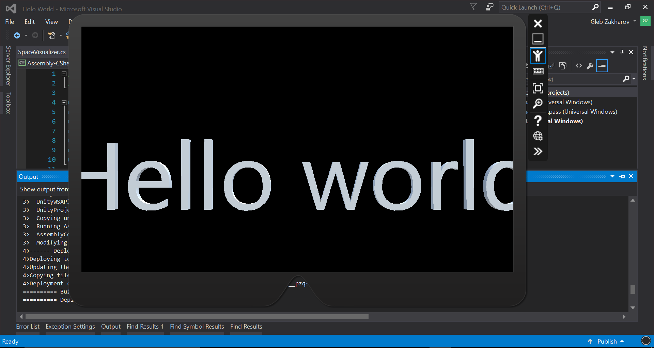654x348 pixels.
Task: Click the Fit to Screen emulator icon
Action: click(x=538, y=88)
